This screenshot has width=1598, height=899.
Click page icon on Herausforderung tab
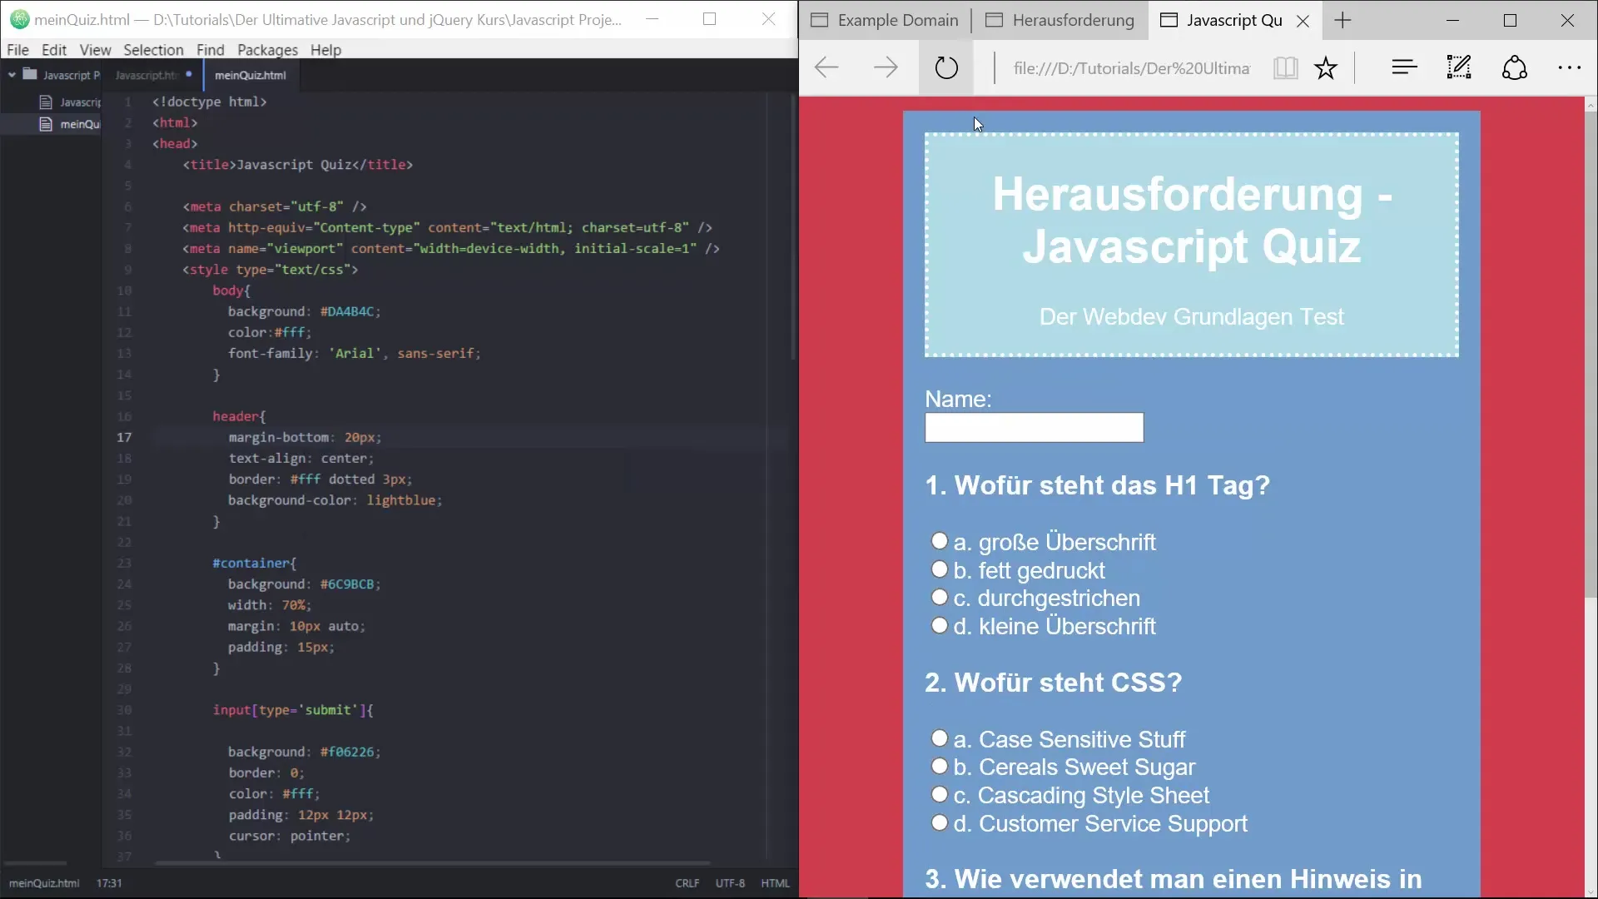click(994, 20)
